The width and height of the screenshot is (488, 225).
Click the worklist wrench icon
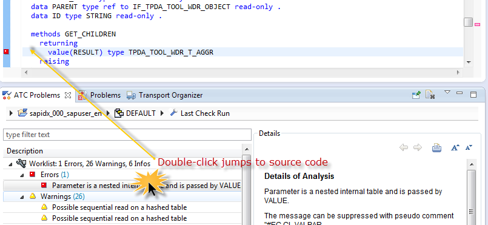pyautogui.click(x=21, y=163)
